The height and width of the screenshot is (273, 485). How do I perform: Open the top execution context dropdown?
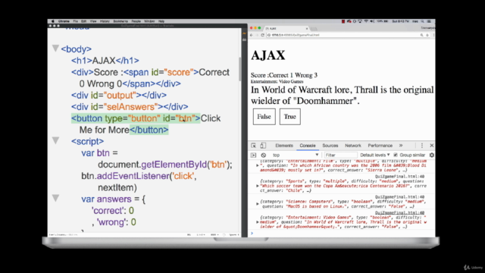[x=295, y=155]
